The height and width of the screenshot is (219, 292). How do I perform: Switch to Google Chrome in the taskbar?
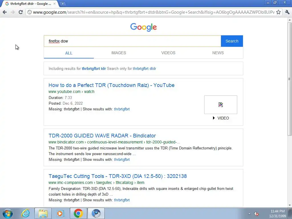point(78,213)
